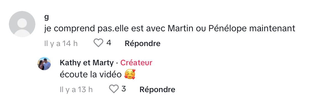Image resolution: width=314 pixels, height=102 pixels.
Task: Reply to g's comment via Répondre
Action: (143, 43)
